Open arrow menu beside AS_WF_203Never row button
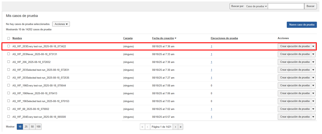The height and width of the screenshot is (134, 322). tap(313, 54)
